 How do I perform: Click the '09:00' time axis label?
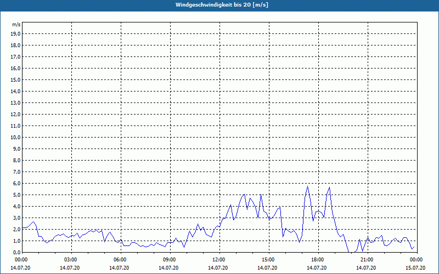170,260
